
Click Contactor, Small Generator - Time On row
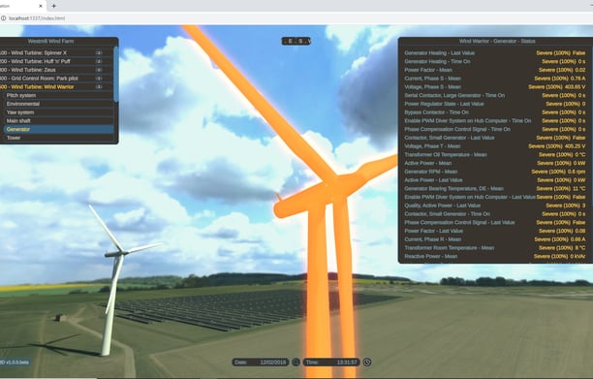pyautogui.click(x=495, y=214)
